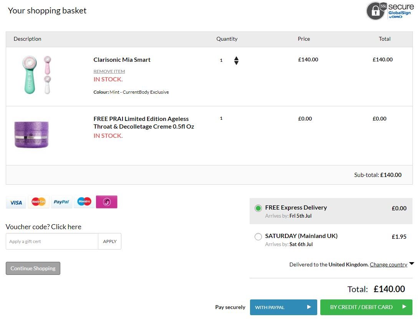Click the APPLY gift certificate button
Screen dimensions: 419x319
pyautogui.click(x=110, y=241)
